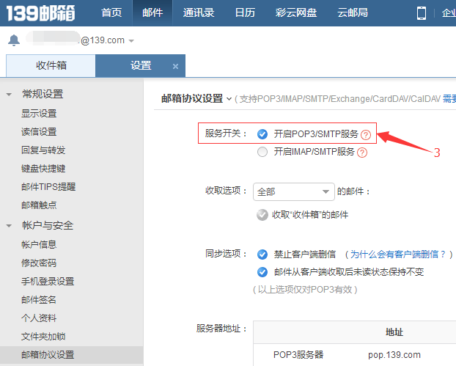Select 开启POP3/SMTP服务 radio button
This screenshot has width=456, height=366.
coord(262,135)
